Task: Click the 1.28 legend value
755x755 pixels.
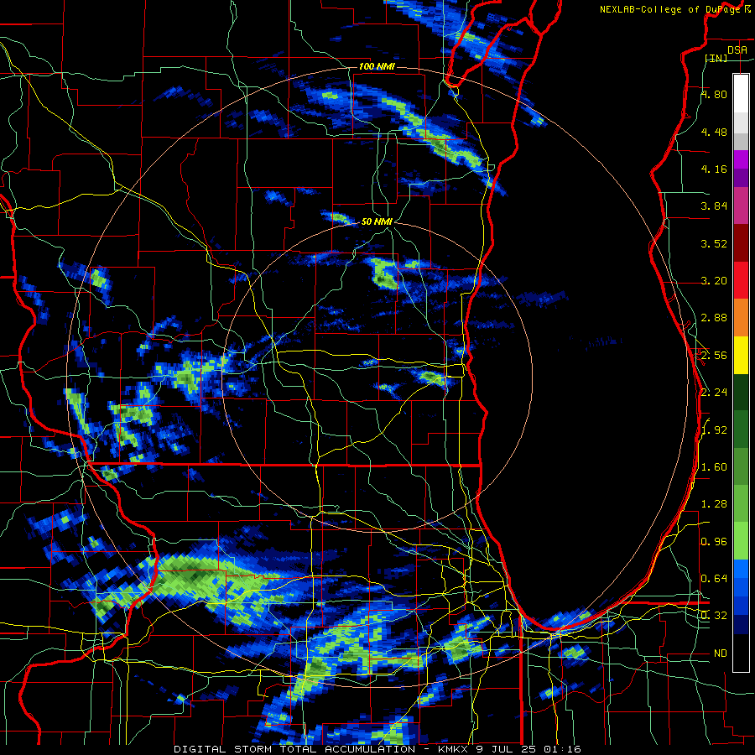Action: 714,504
